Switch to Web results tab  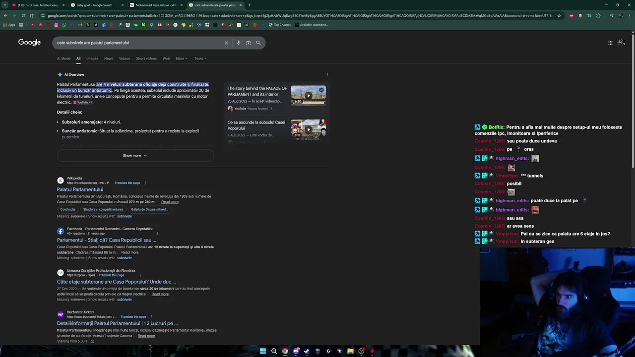coord(166,59)
